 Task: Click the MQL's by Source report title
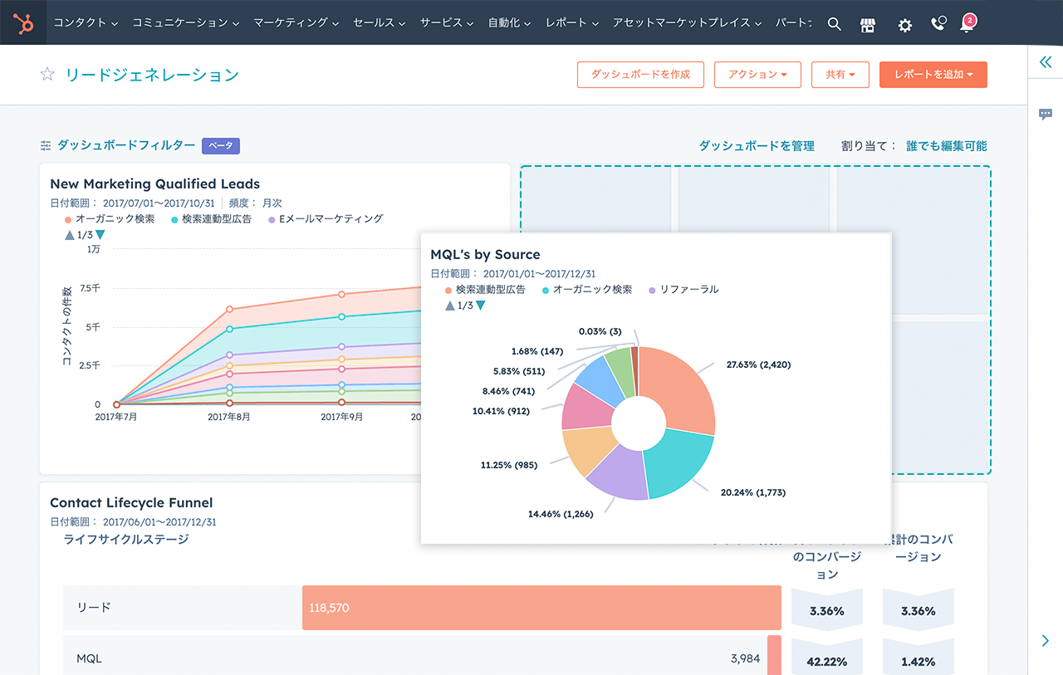click(485, 255)
